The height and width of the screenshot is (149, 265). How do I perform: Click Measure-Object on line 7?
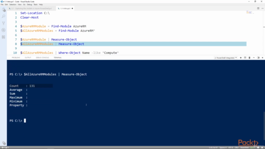(x=64, y=39)
